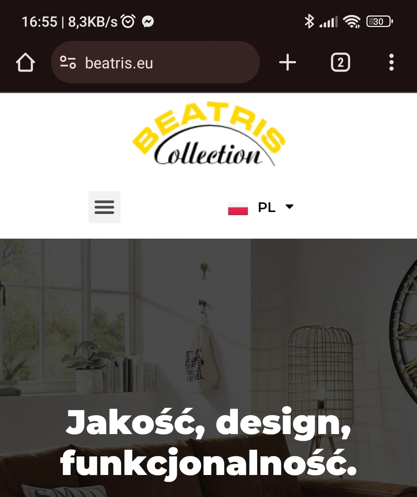Open the hamburger navigation menu

click(104, 207)
